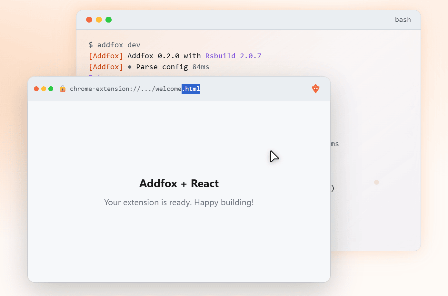The height and width of the screenshot is (296, 448).
Task: Maximize browser window with green dot
Action: [x=51, y=89]
